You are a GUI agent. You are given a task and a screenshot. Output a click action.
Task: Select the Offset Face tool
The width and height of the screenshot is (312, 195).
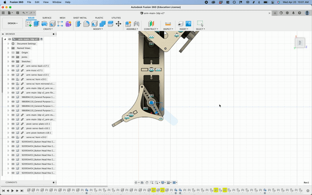pyautogui.click(x=110, y=24)
